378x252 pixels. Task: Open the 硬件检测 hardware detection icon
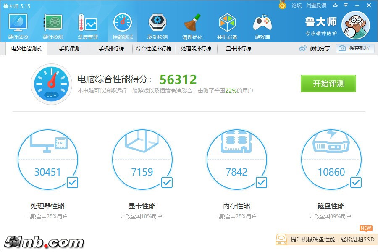pos(53,26)
